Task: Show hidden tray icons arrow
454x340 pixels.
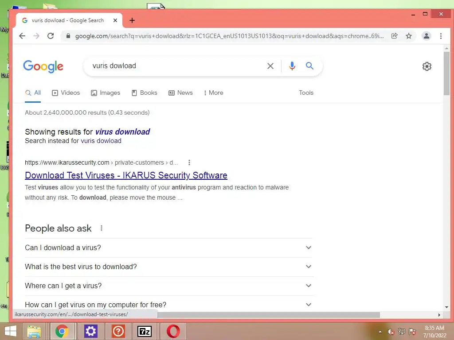Action: pyautogui.click(x=380, y=332)
